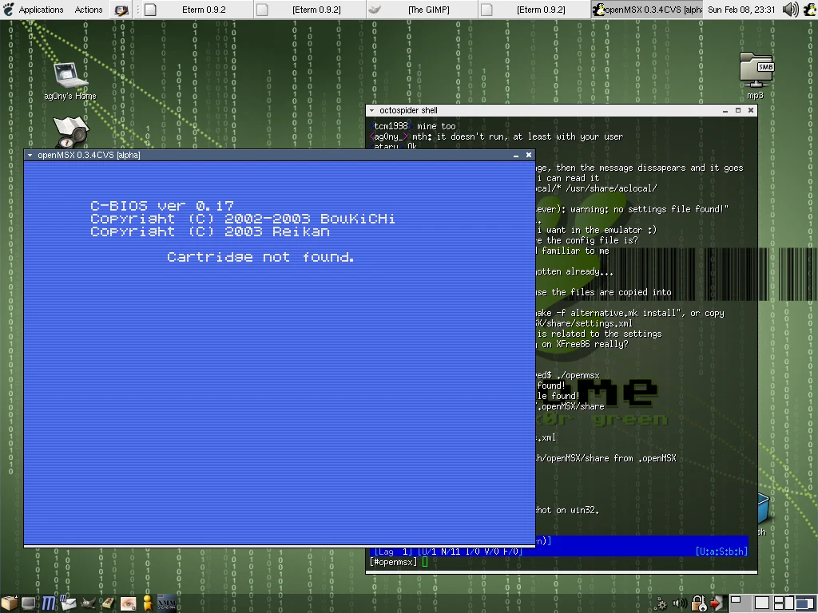Viewport: 818px width, 613px height.
Task: Click the volume speaker icon in top panel
Action: (790, 10)
